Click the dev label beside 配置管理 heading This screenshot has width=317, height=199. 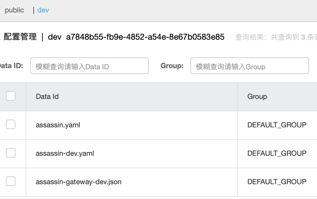[x=55, y=37]
